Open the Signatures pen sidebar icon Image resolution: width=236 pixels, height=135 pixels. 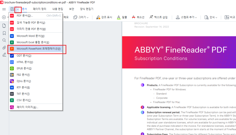tap(4, 55)
